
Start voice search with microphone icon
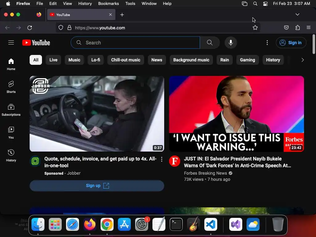click(231, 43)
